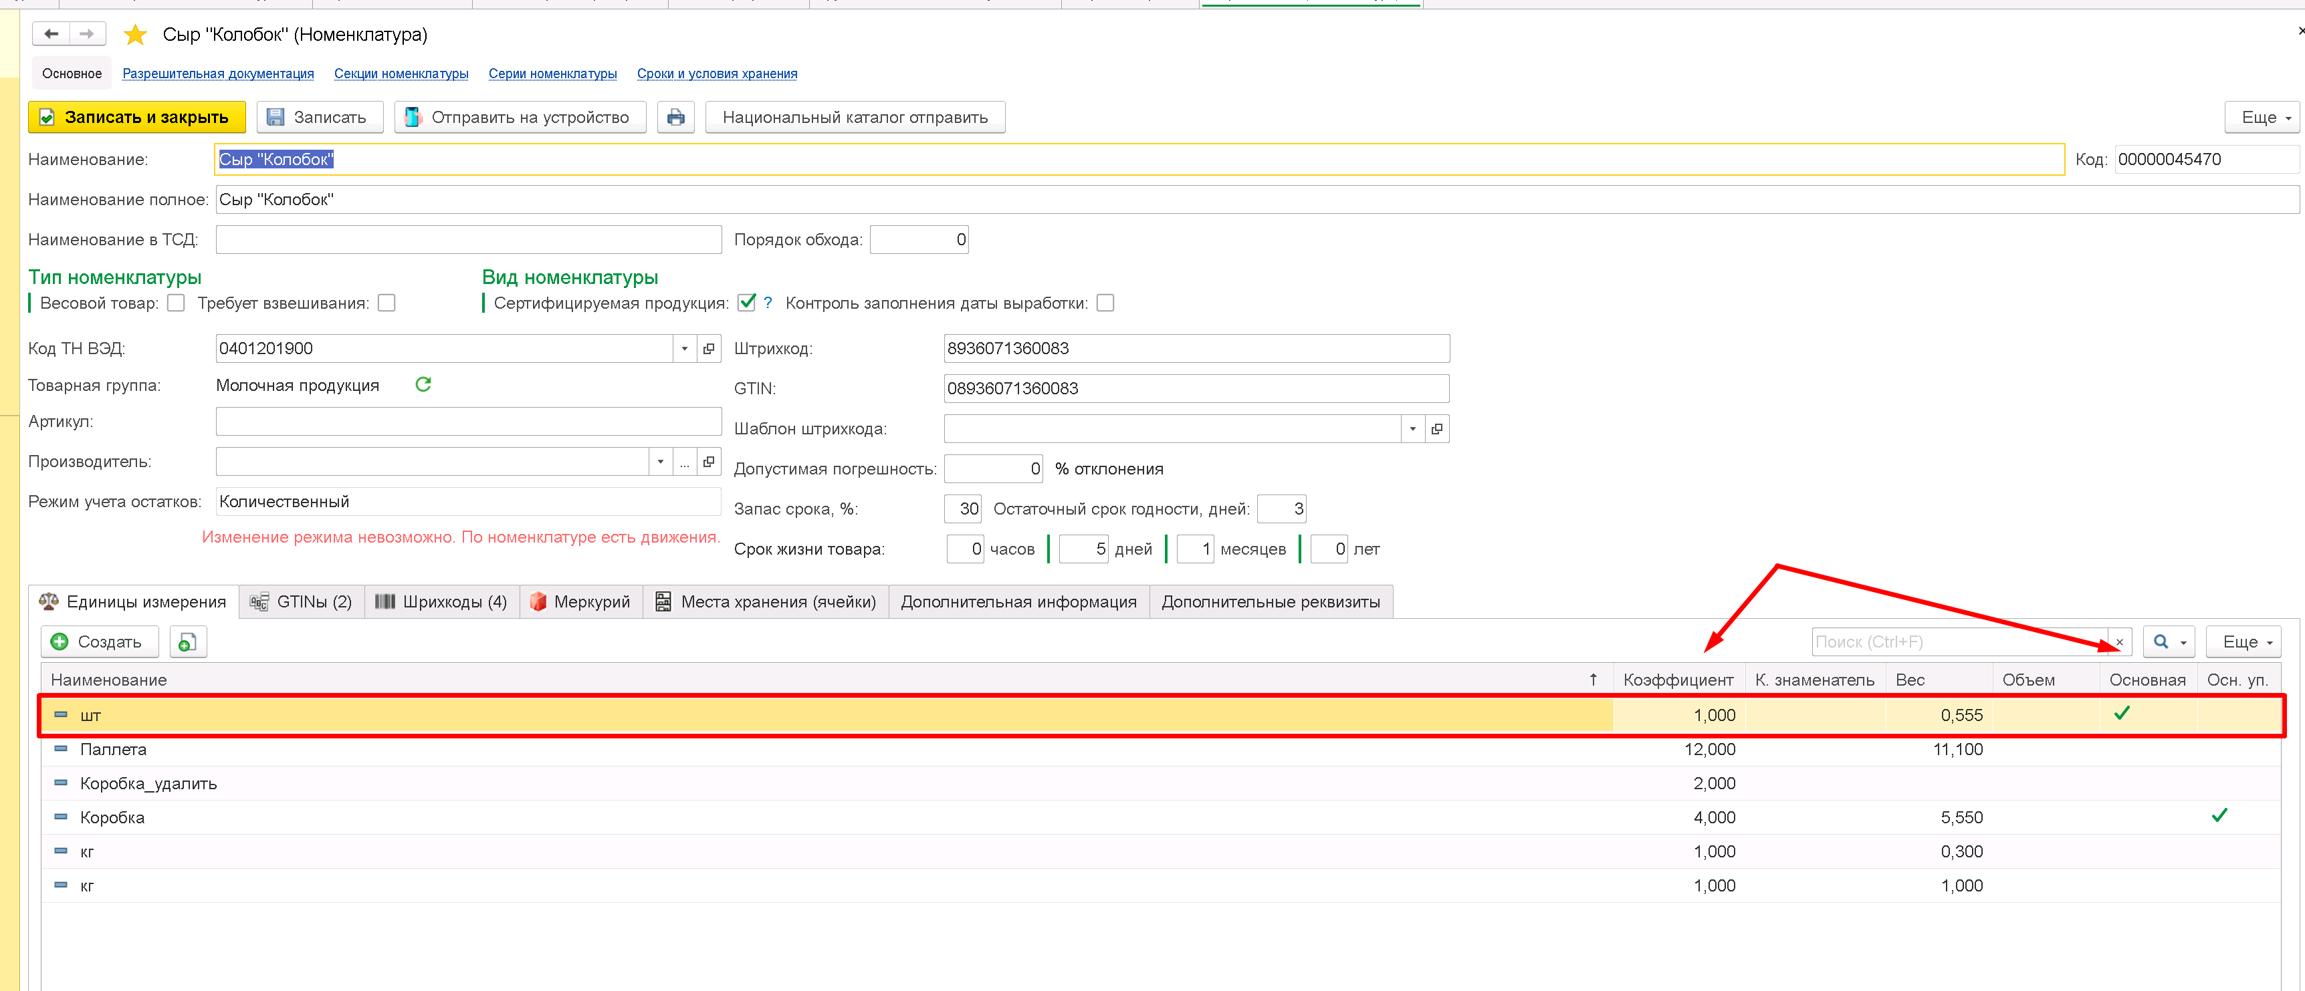Screen dimensions: 2305x991
Task: Switch to Единицы измерения tab
Action: click(133, 602)
